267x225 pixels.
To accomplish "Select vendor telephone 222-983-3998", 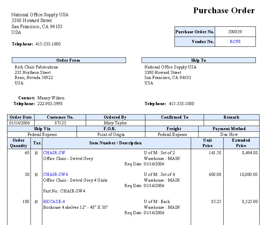I will click(50, 104).
